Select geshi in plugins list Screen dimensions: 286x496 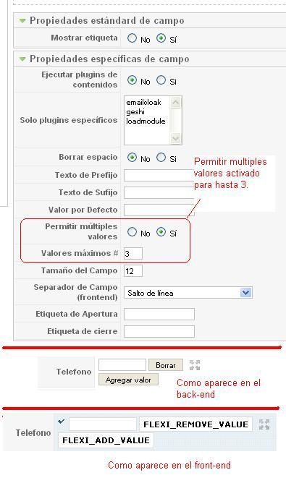coord(135,111)
